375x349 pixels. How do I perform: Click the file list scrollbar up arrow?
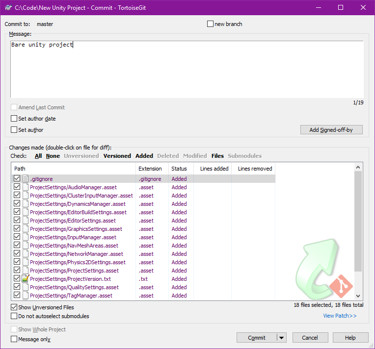click(x=358, y=167)
